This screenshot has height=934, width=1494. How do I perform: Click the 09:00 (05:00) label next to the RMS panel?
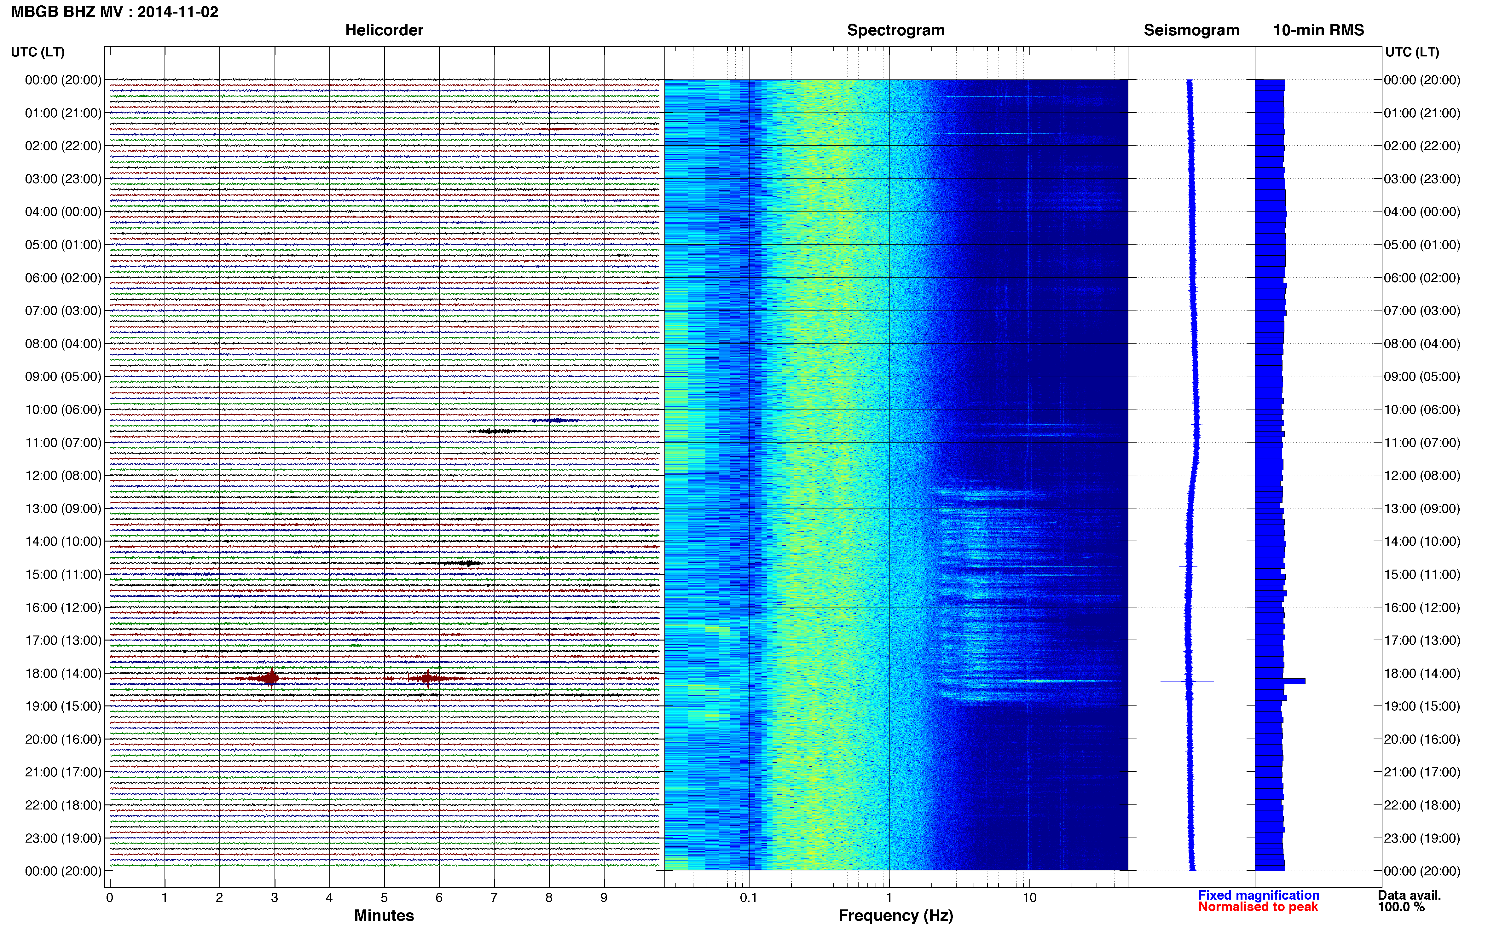tap(1422, 377)
